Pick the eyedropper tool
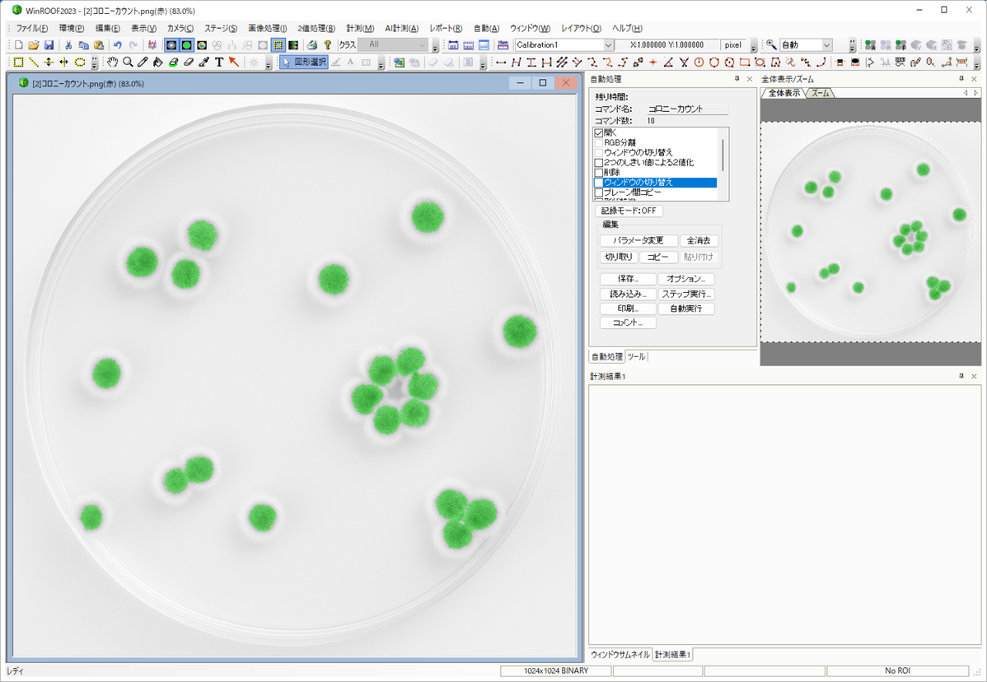987x682 pixels. point(204,62)
